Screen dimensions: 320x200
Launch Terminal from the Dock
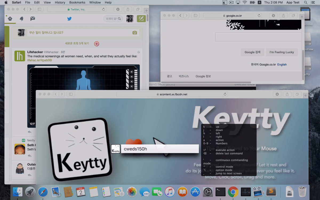tap(221, 192)
